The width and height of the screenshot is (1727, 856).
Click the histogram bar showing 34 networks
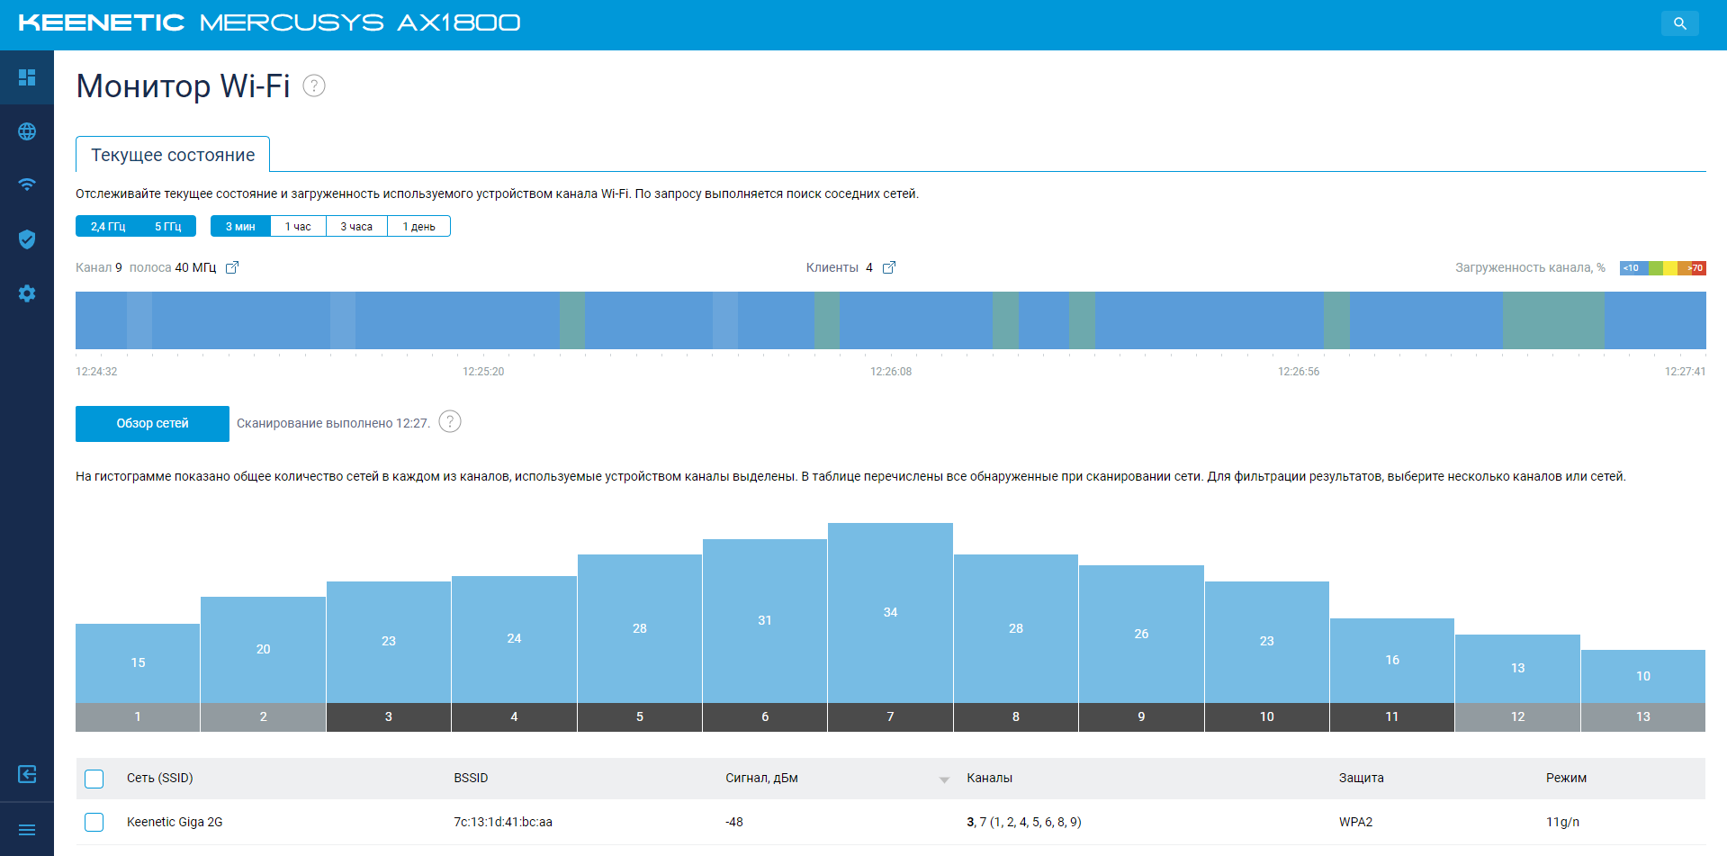[x=890, y=612]
